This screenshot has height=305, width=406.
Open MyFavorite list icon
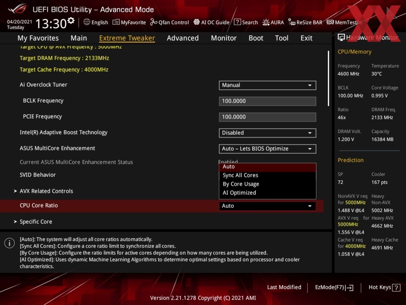(116, 22)
